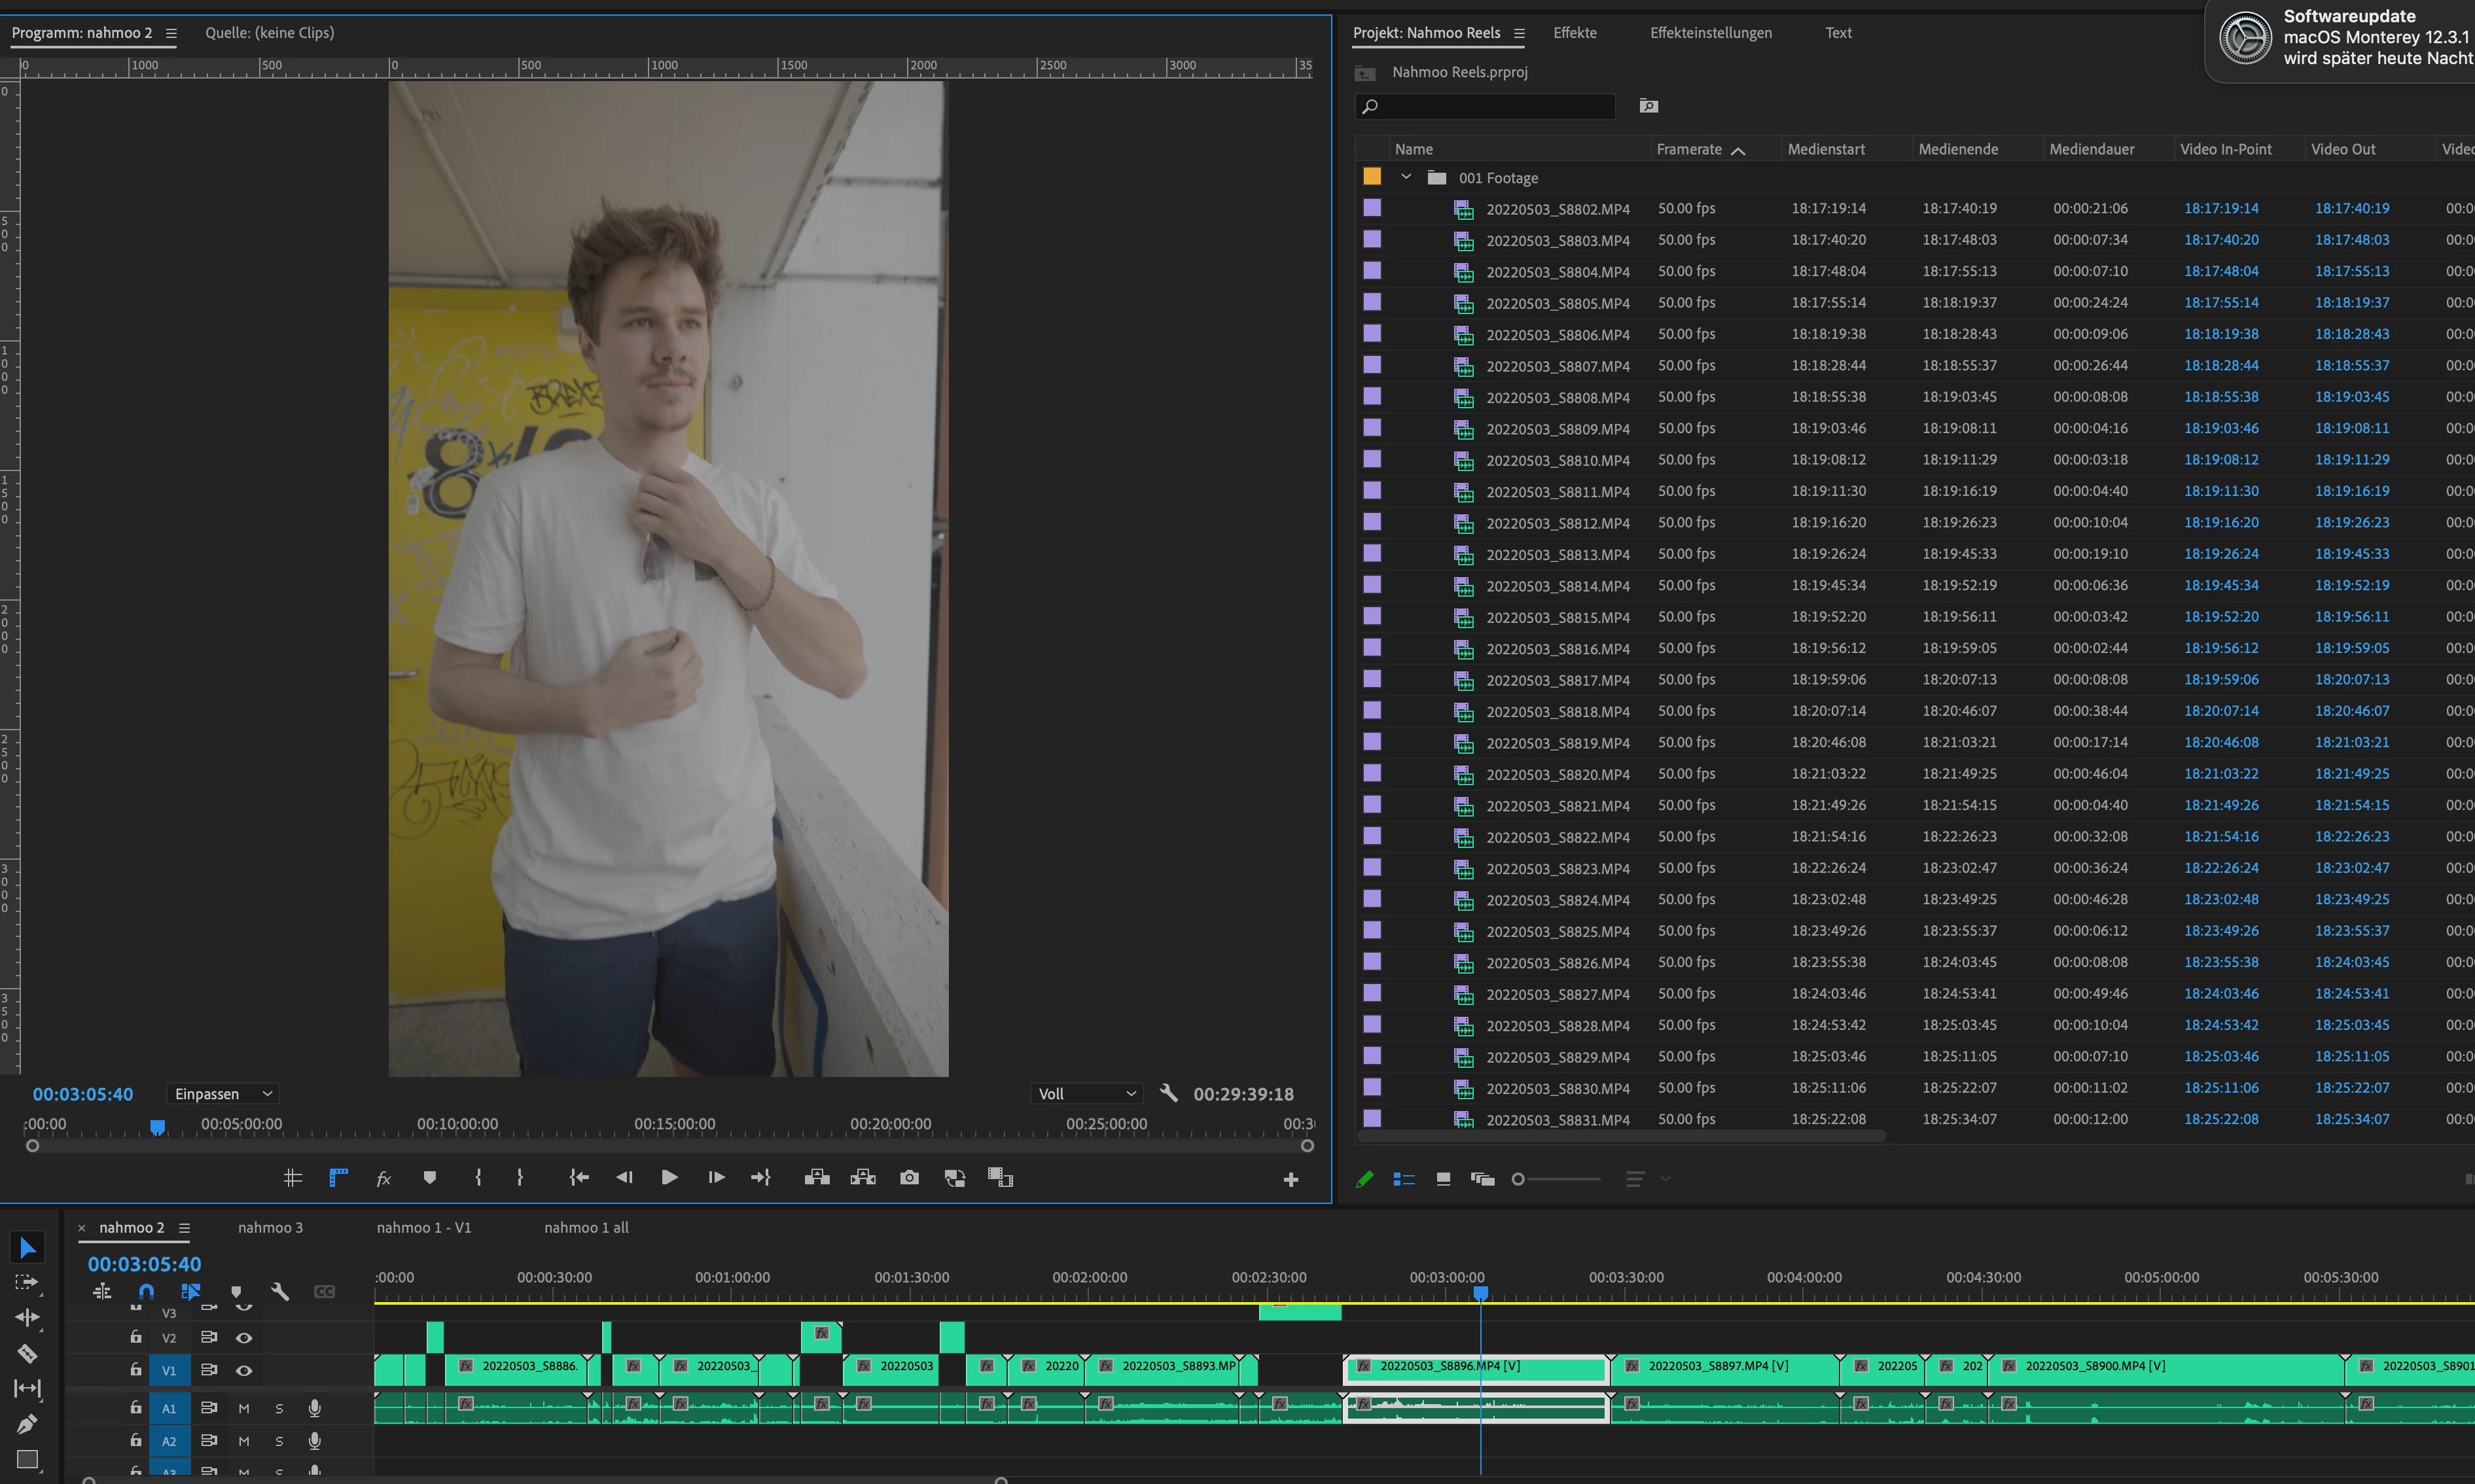2475x1484 pixels.
Task: Switch to the Effekte tab
Action: pos(1574,33)
